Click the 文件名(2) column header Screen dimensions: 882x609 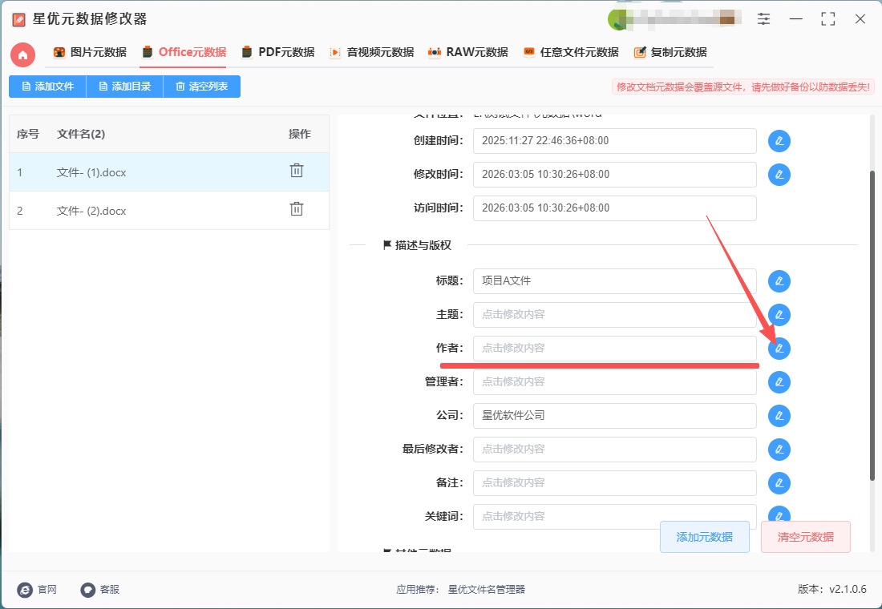pos(81,134)
